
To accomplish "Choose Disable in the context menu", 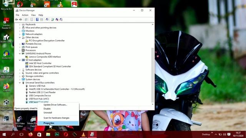I will (47, 108).
